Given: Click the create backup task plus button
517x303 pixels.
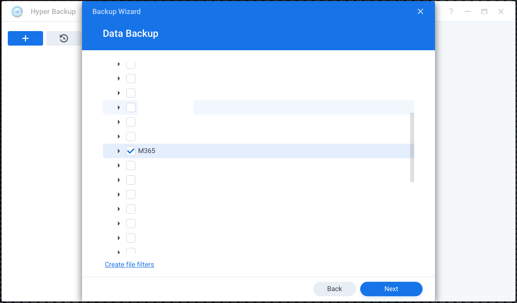Looking at the screenshot, I should point(25,38).
